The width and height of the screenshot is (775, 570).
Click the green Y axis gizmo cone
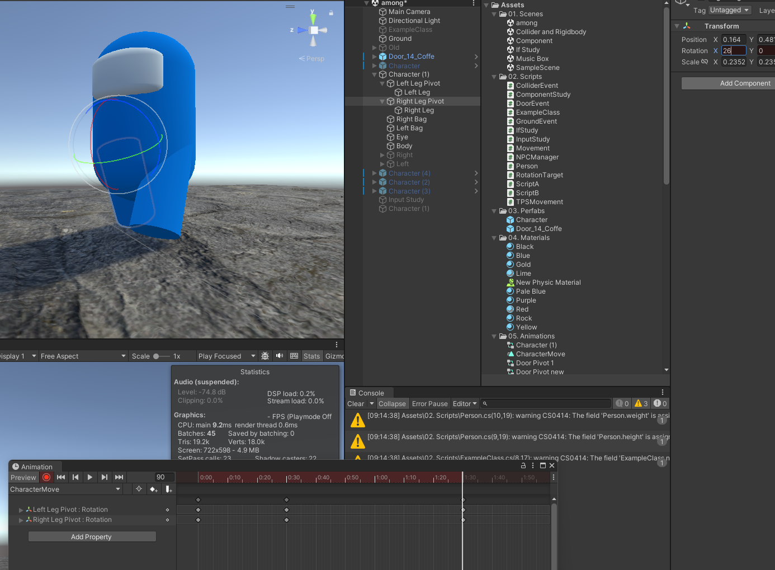coord(313,19)
